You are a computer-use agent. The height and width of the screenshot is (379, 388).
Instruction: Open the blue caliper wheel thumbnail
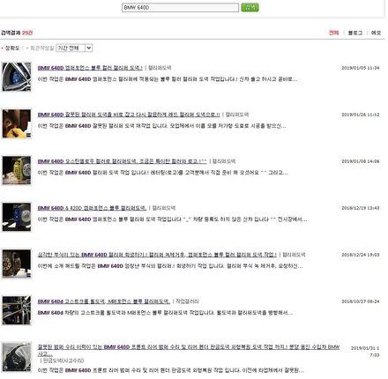17,77
